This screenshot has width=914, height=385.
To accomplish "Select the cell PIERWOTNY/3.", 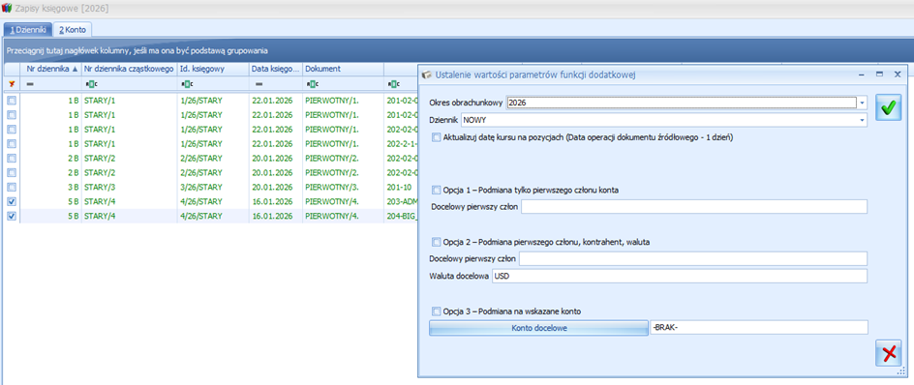I will (x=343, y=187).
